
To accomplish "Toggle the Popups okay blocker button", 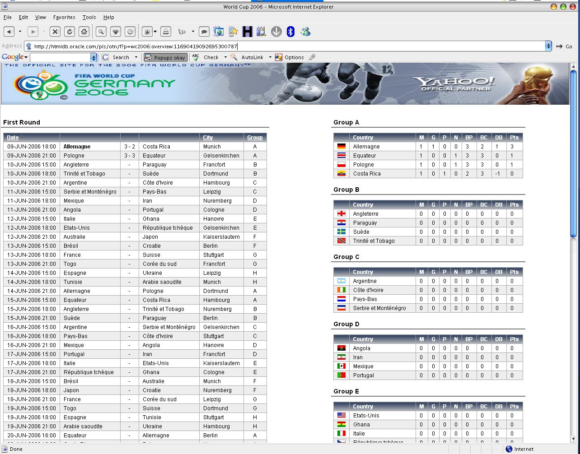I will click(x=166, y=57).
